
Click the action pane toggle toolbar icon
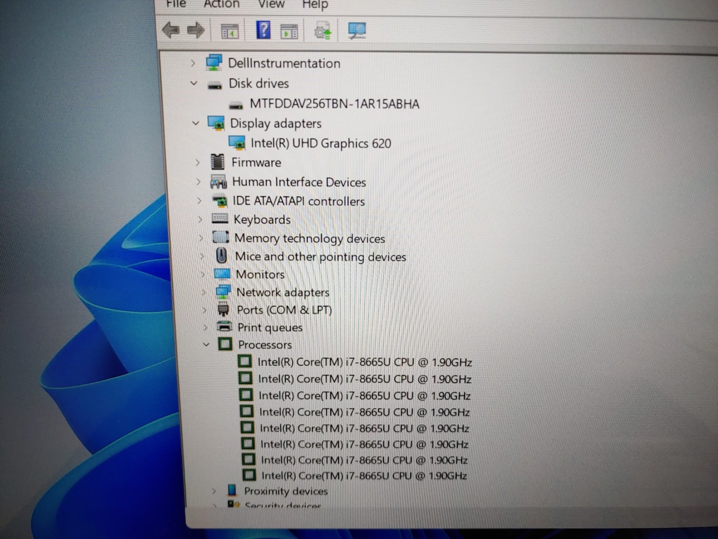(289, 31)
